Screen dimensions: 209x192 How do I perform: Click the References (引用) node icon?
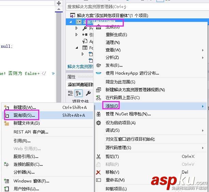[85, 35]
